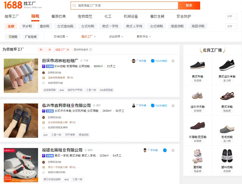Click the search magnifier icon

click(x=74, y=6)
